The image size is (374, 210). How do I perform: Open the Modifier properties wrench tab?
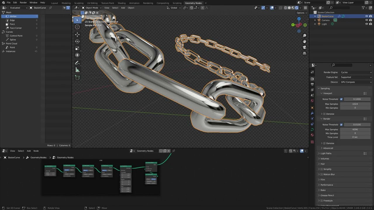[312, 113]
